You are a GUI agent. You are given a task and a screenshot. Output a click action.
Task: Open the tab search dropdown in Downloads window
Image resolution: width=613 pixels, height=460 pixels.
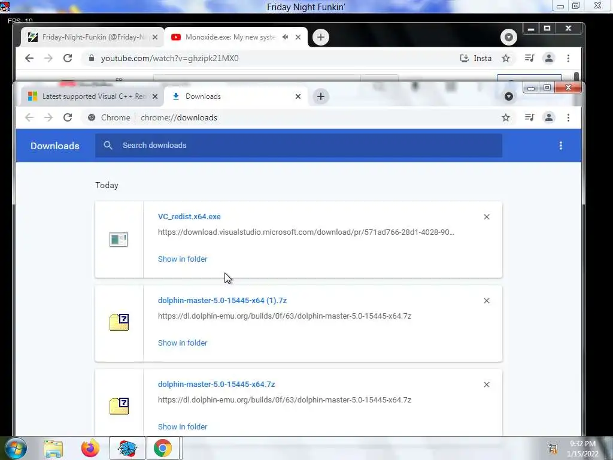tap(509, 96)
